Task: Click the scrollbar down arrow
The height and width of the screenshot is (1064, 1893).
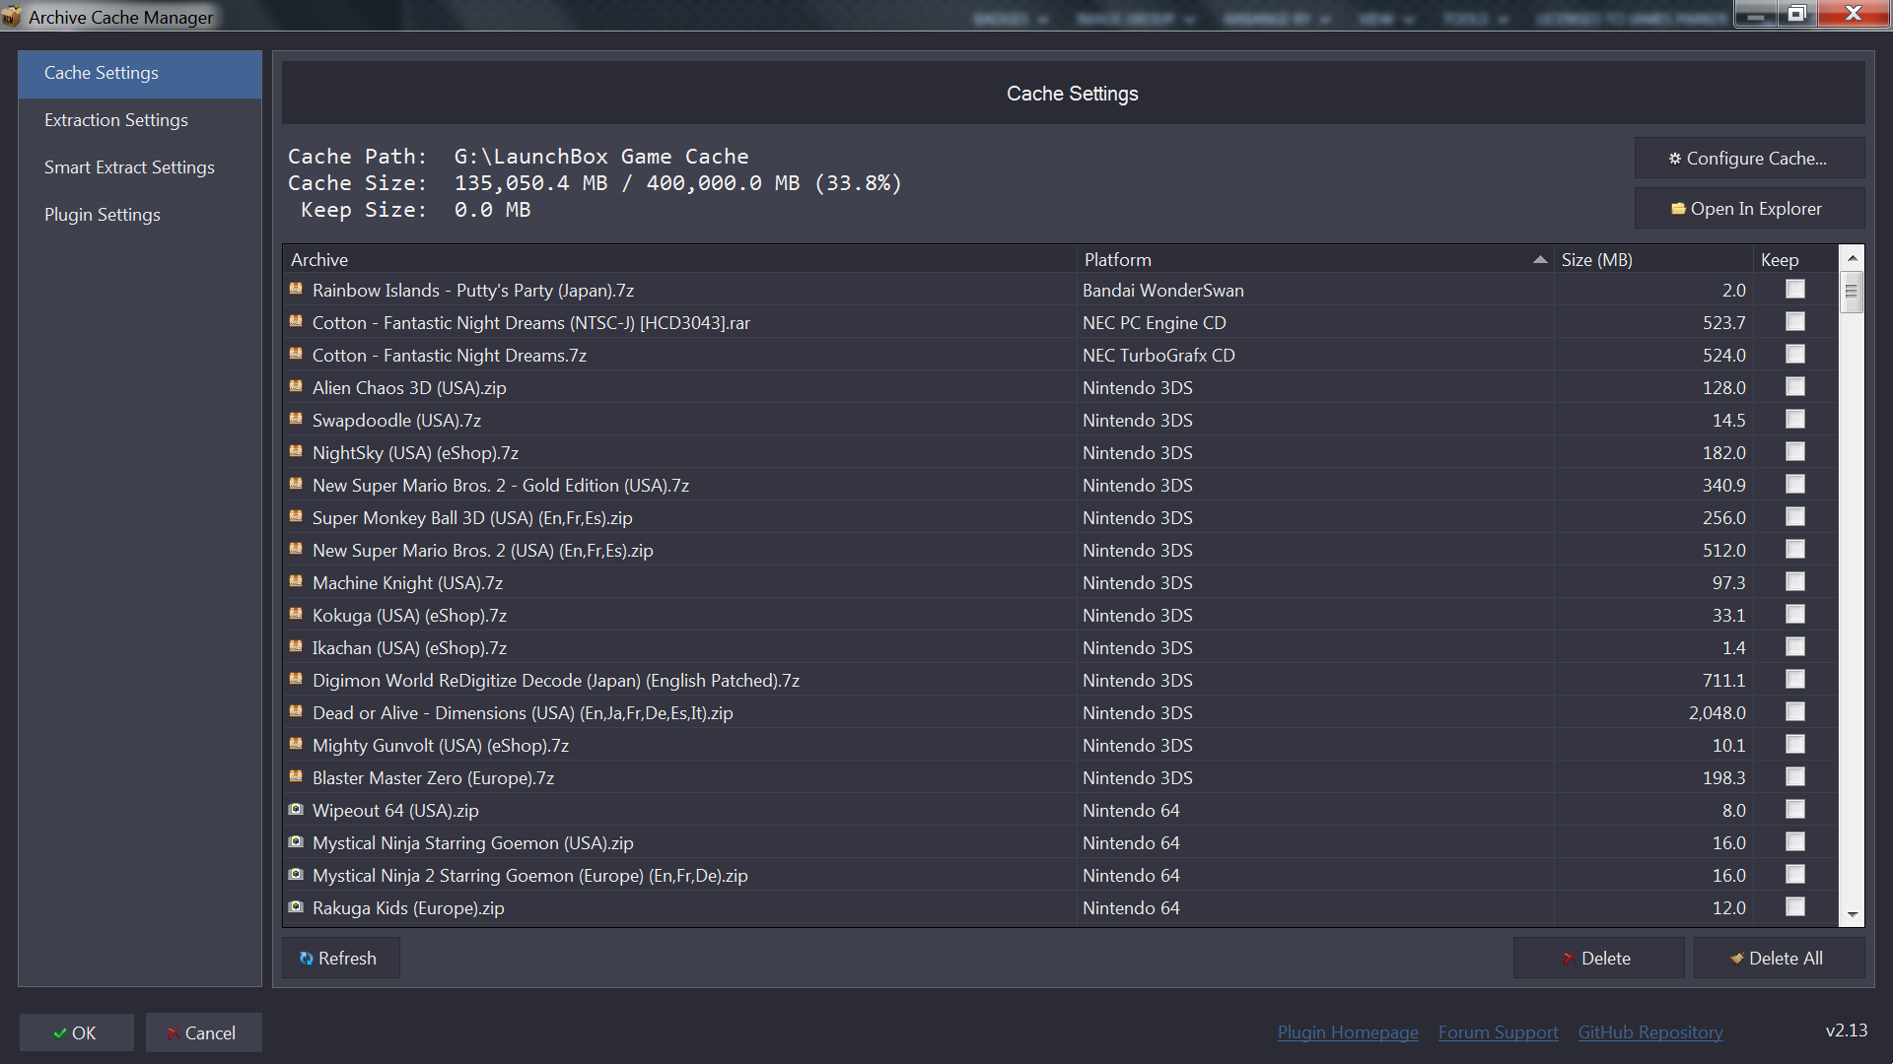Action: [x=1852, y=915]
